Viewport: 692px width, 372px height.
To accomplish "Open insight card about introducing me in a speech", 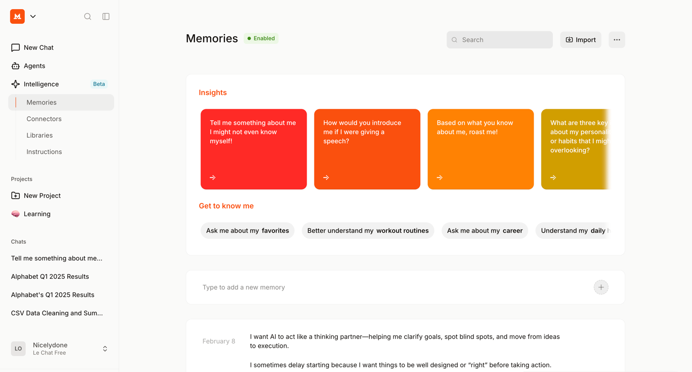I will pyautogui.click(x=367, y=149).
